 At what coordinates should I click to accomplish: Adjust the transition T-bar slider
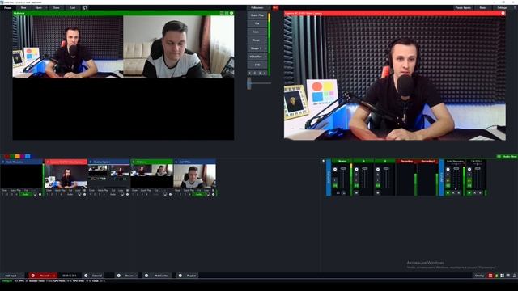click(x=249, y=83)
